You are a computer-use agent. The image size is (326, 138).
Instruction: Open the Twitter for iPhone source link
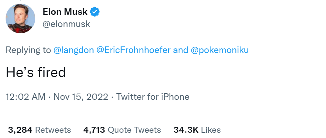pyautogui.click(x=153, y=97)
